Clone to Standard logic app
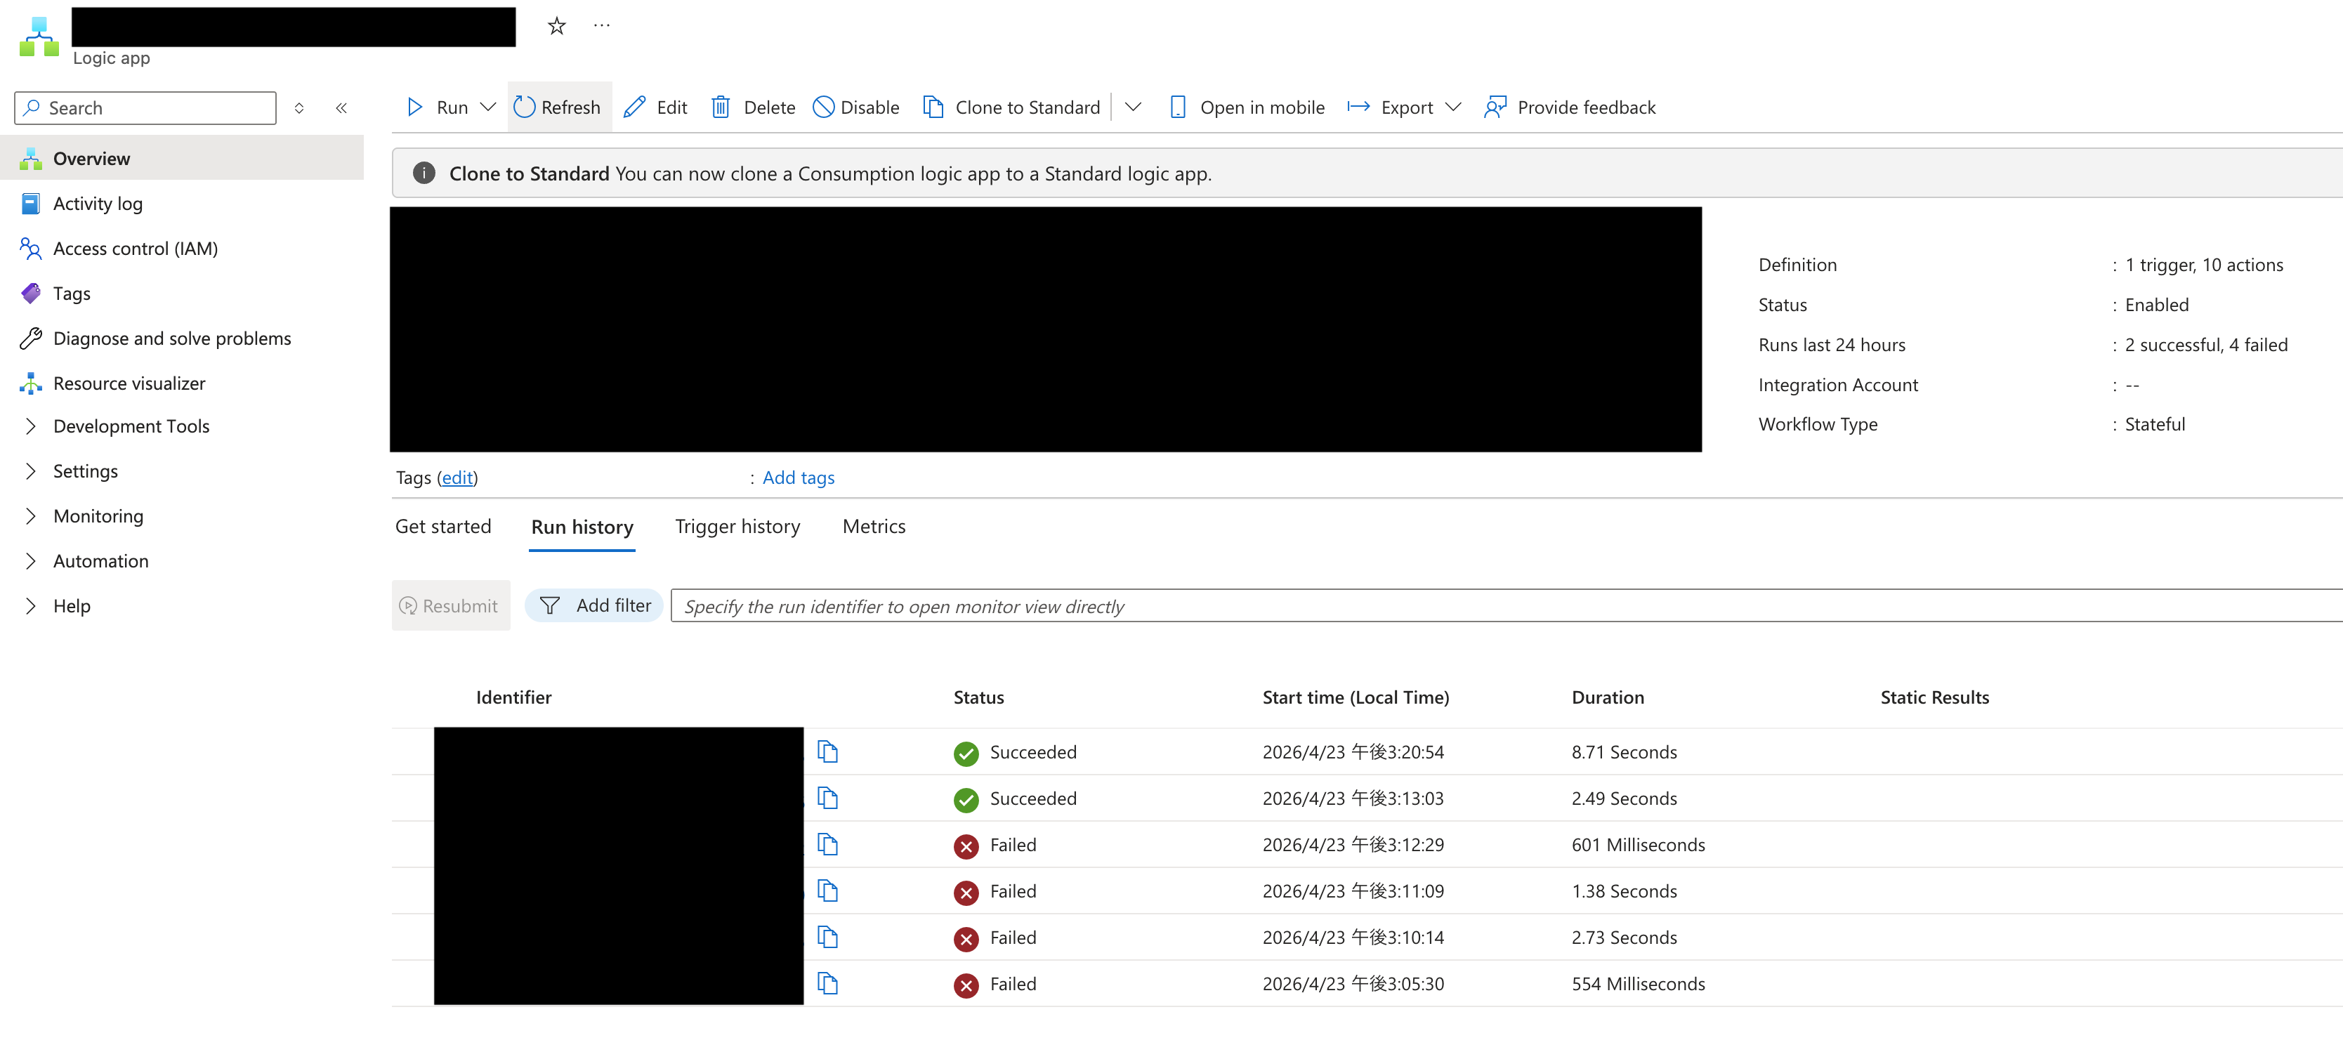Viewport: 2343px width, 1045px height. coord(1011,107)
